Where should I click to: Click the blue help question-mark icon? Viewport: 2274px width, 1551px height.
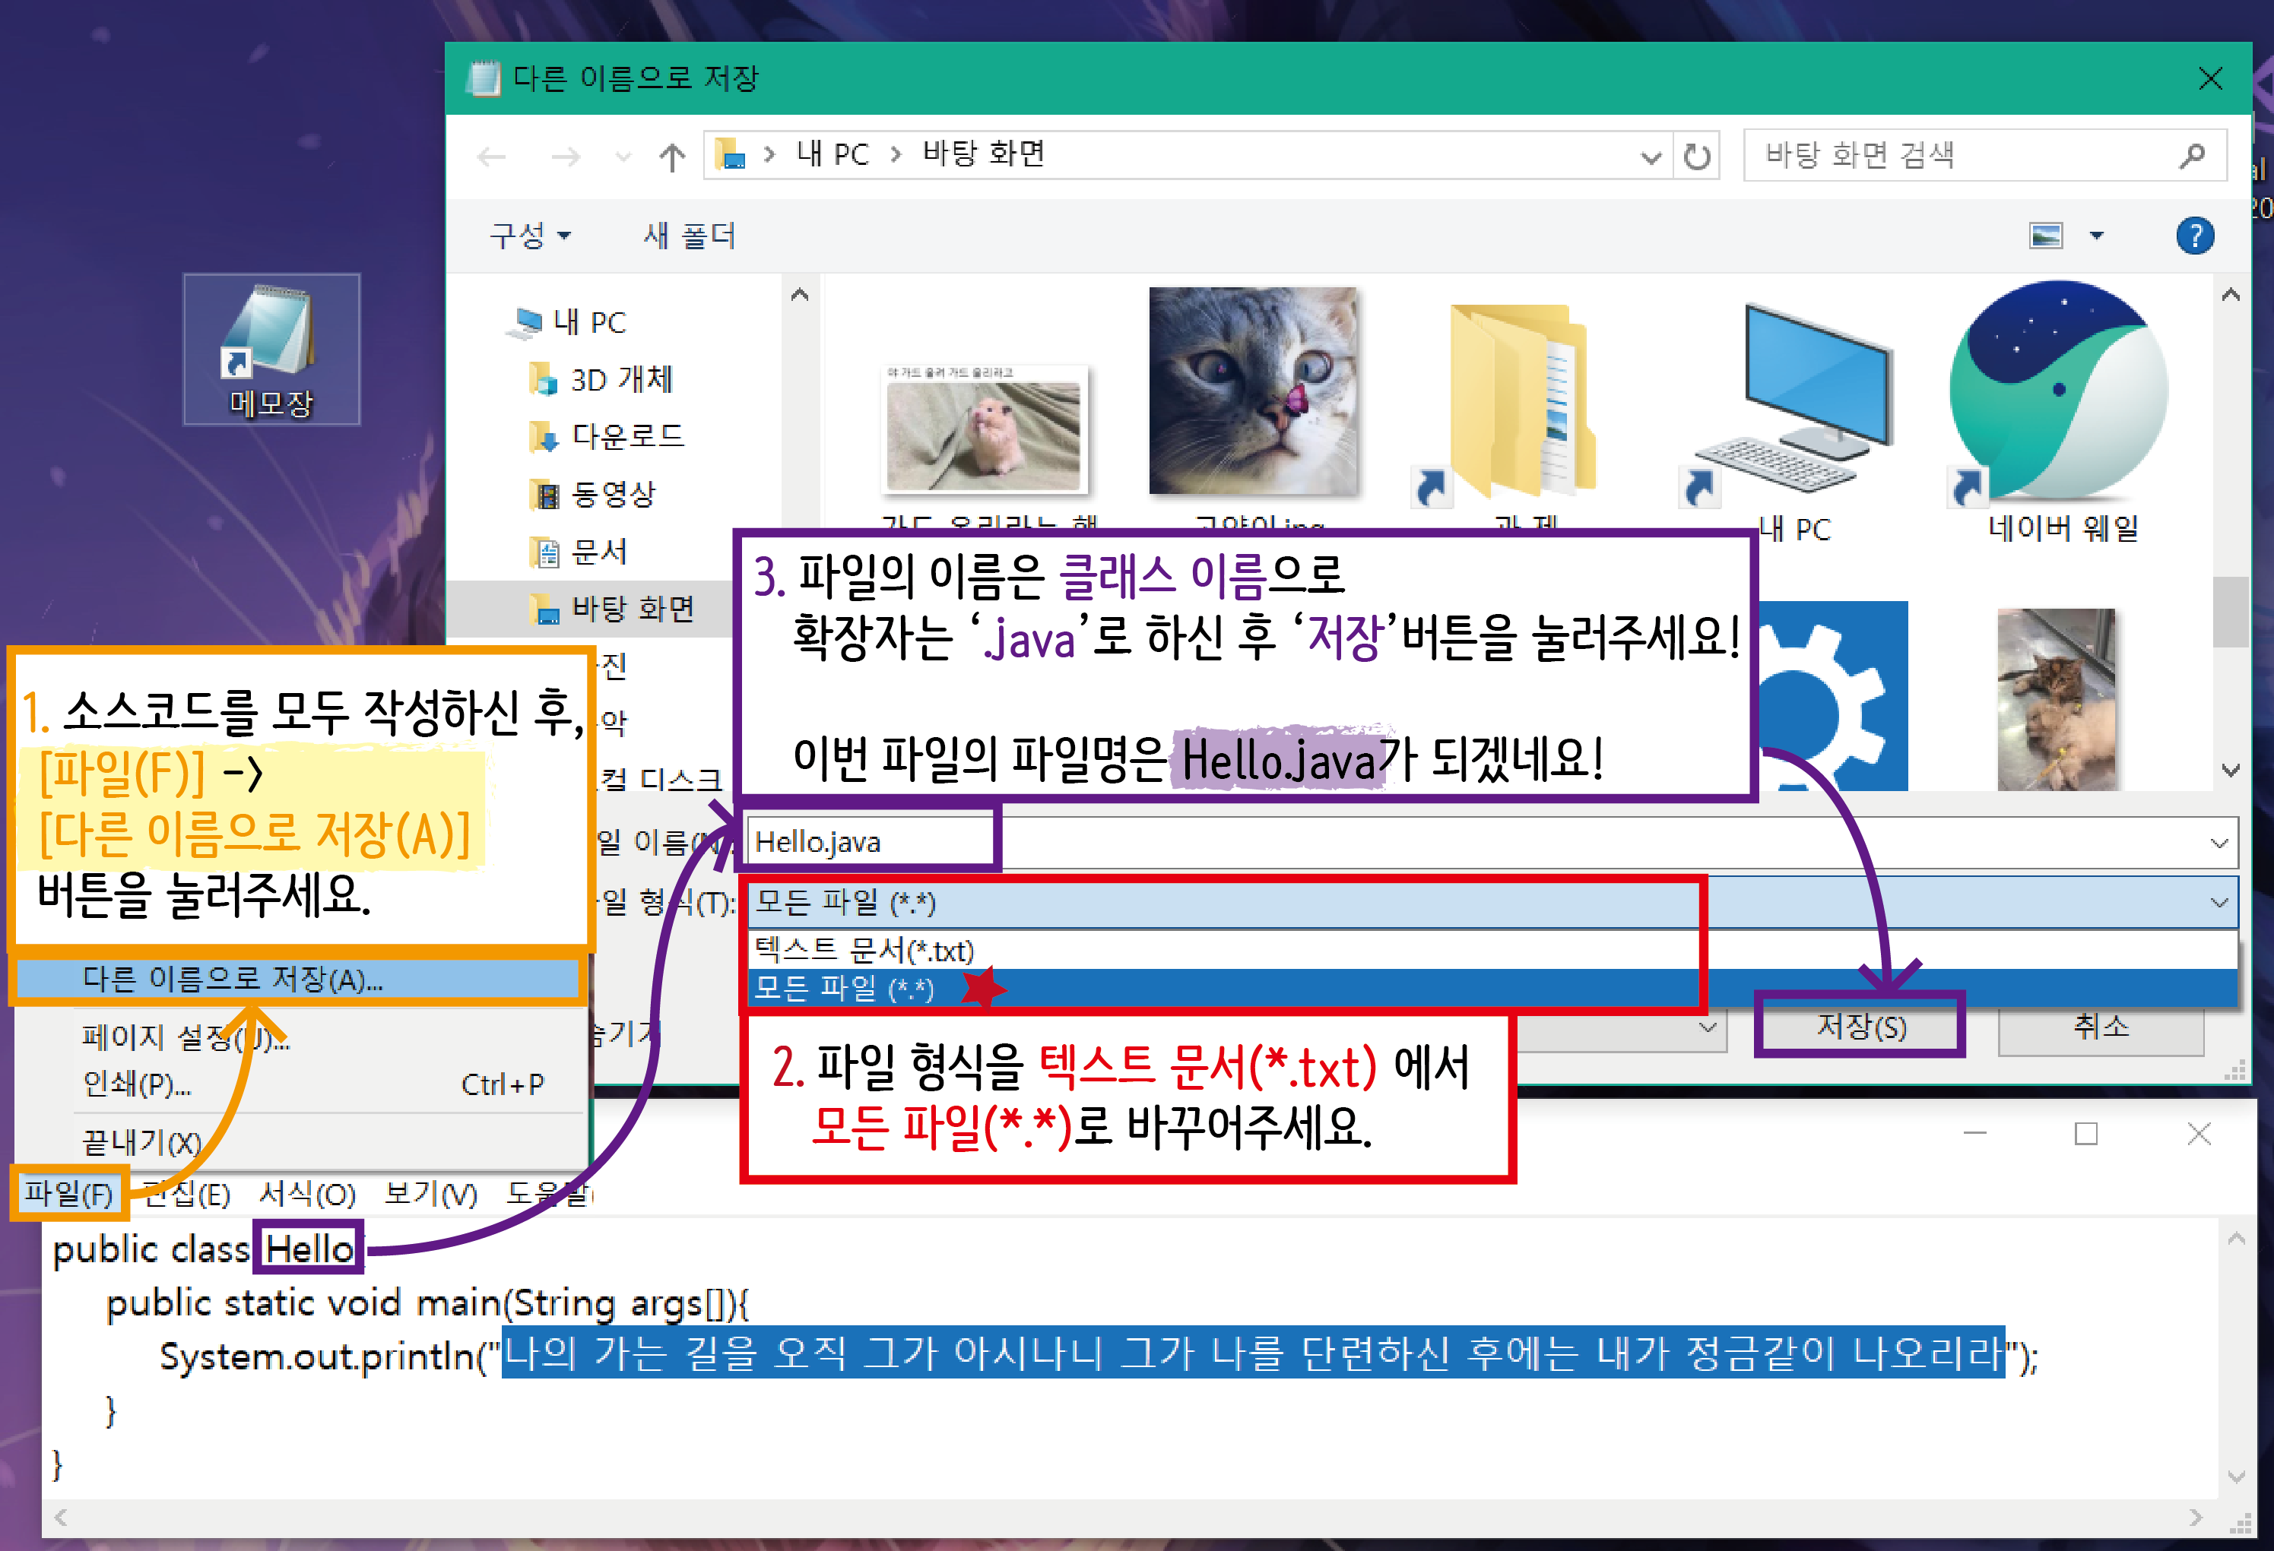[2195, 236]
